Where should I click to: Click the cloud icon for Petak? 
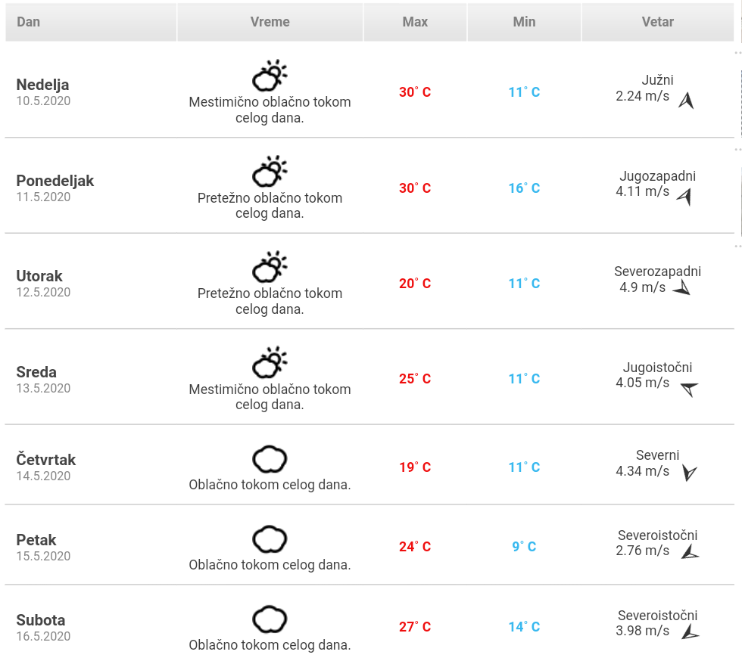270,539
